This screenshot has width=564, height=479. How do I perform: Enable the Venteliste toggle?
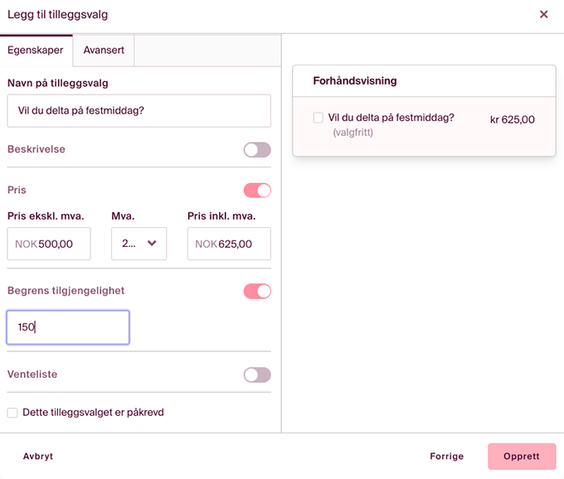[x=257, y=375]
